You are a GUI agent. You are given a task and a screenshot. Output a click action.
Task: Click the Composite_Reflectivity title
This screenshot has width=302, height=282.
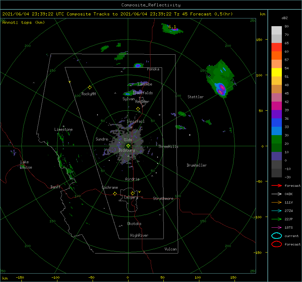151,5
